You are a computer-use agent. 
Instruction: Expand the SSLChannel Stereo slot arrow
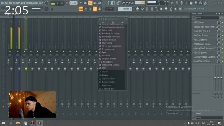tap(193, 44)
